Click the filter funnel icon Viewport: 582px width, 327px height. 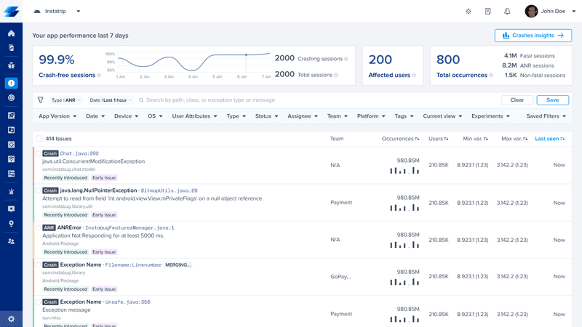click(41, 100)
